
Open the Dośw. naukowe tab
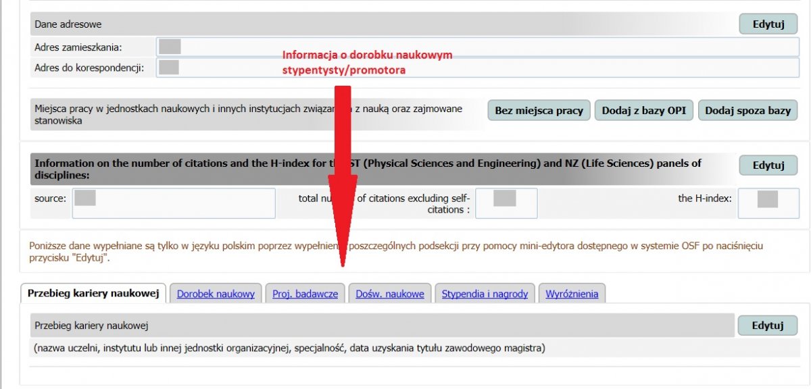click(390, 294)
